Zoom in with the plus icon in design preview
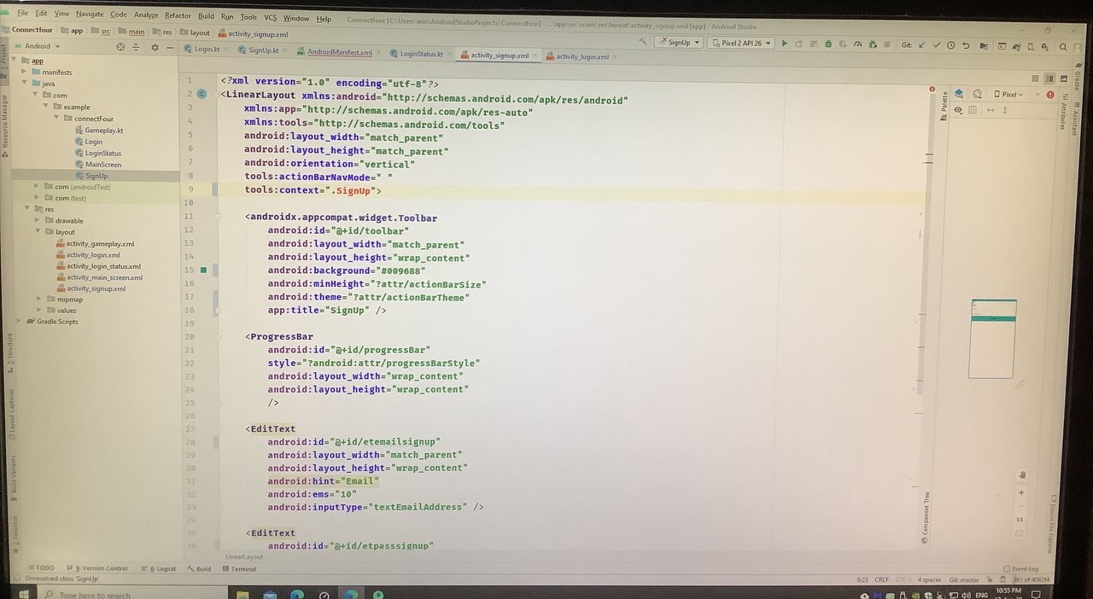This screenshot has height=599, width=1093. click(x=1022, y=492)
